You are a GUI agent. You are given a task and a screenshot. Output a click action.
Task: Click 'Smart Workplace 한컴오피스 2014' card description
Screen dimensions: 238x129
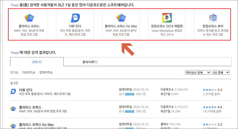(167, 33)
